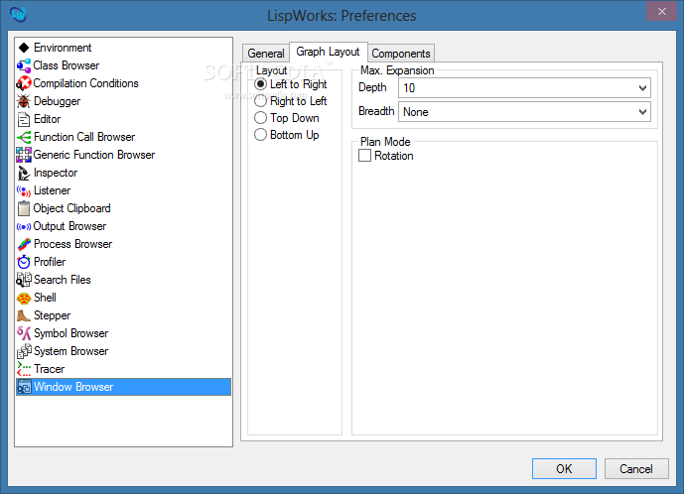Screen dimensions: 684x494
Task: Select the Editor entry label
Action: click(x=47, y=119)
